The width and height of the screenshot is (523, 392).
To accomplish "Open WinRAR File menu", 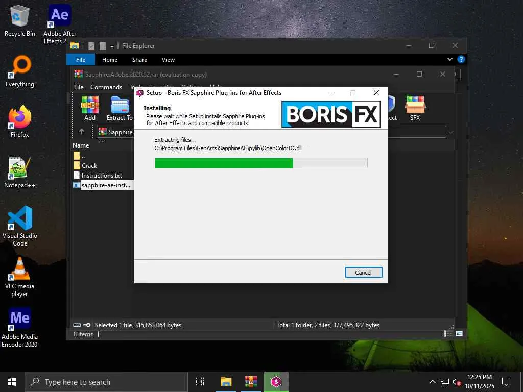I will coord(79,87).
